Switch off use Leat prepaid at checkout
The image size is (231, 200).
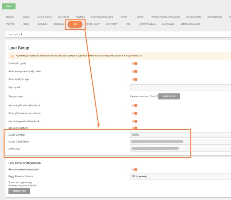click(135, 121)
